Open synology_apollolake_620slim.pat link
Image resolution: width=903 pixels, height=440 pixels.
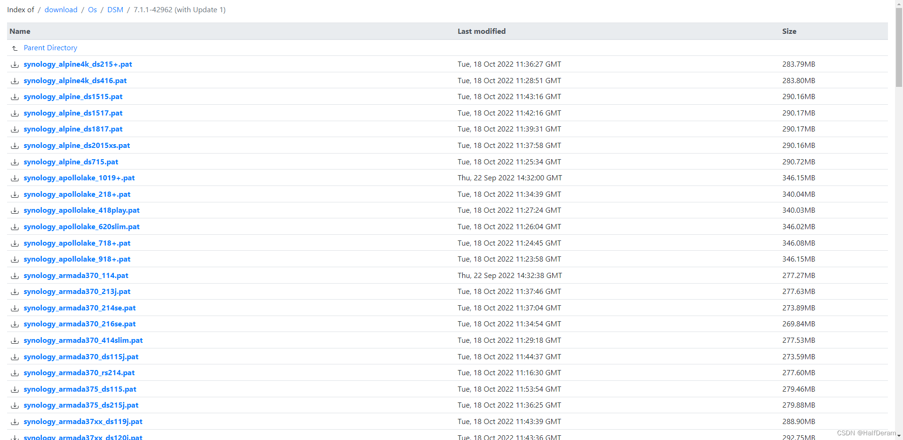pyautogui.click(x=82, y=227)
